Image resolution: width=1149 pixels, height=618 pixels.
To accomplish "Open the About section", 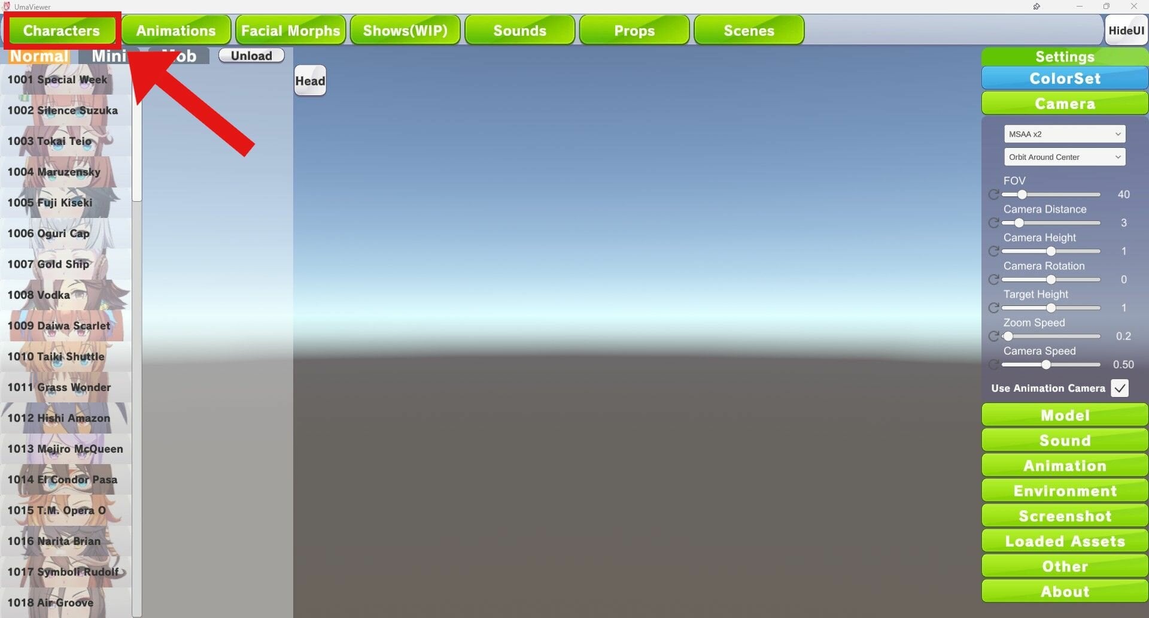I will pyautogui.click(x=1065, y=591).
